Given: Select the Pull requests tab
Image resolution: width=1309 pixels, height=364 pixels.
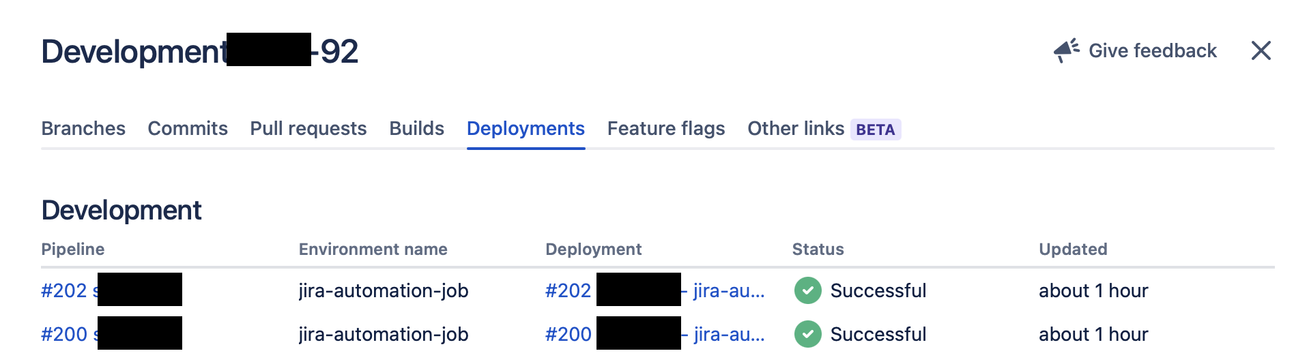Looking at the screenshot, I should tap(308, 128).
